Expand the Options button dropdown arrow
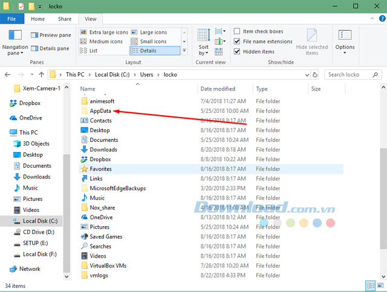387x292 pixels. coord(345,54)
